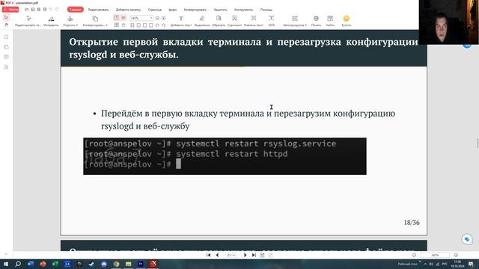Open the notification center in system tray
The image size is (479, 269).
(471, 264)
